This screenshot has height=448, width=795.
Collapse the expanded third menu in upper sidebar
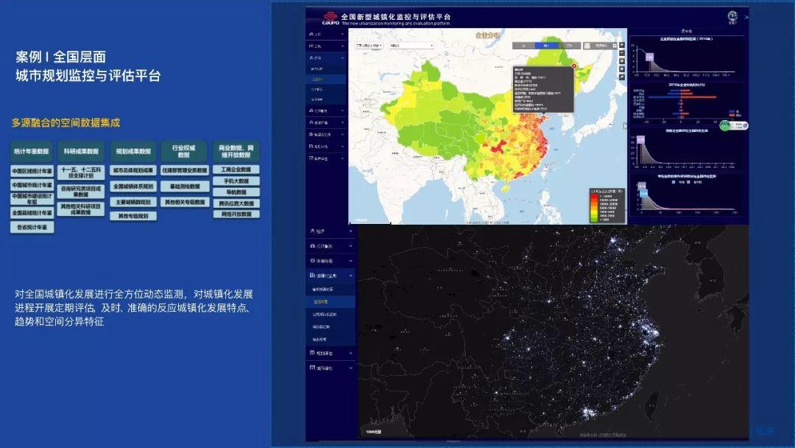tap(342, 57)
